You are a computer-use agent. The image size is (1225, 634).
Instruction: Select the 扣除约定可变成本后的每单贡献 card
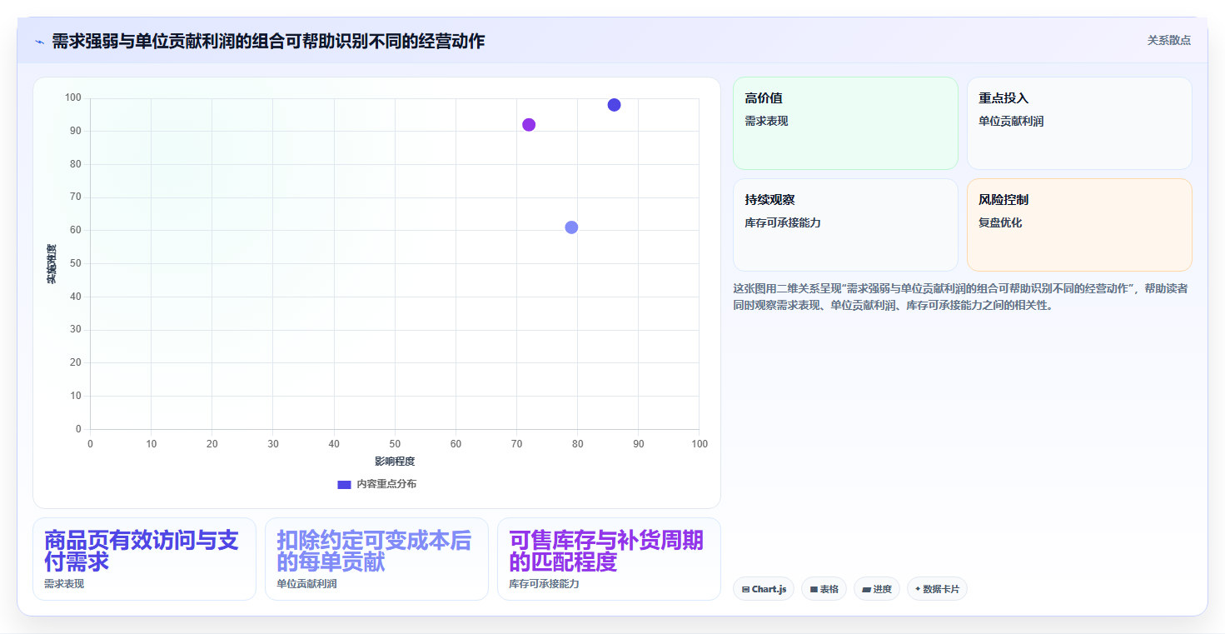(376, 559)
